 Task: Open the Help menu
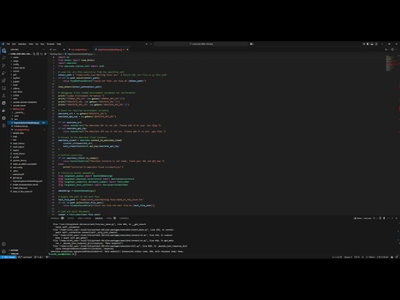click(x=59, y=44)
